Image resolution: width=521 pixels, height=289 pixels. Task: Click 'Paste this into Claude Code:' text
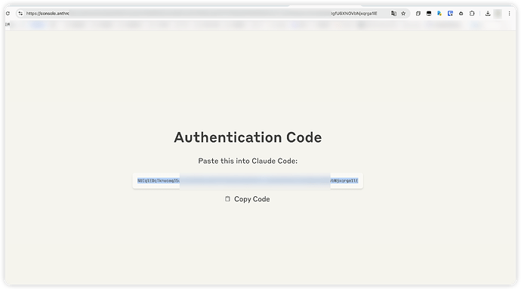point(248,161)
